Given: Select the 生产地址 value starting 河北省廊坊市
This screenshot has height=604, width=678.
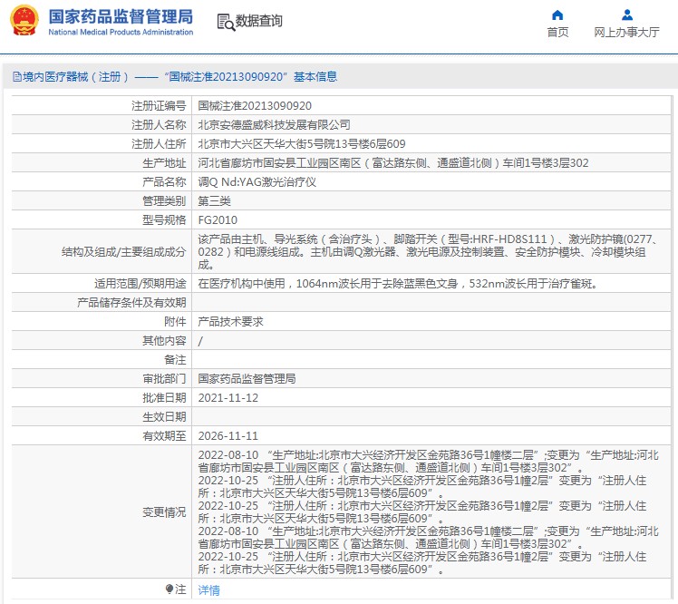Looking at the screenshot, I should (393, 163).
